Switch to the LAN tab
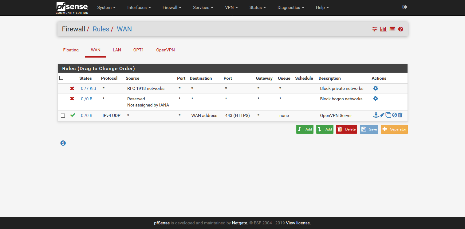Image resolution: width=465 pixels, height=229 pixels. coord(117,50)
